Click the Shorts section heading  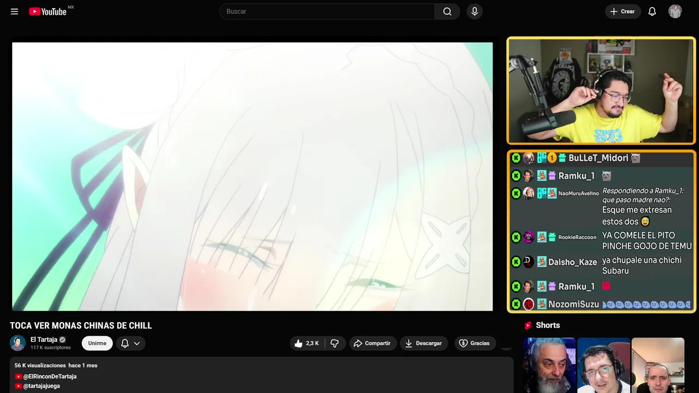pos(548,325)
